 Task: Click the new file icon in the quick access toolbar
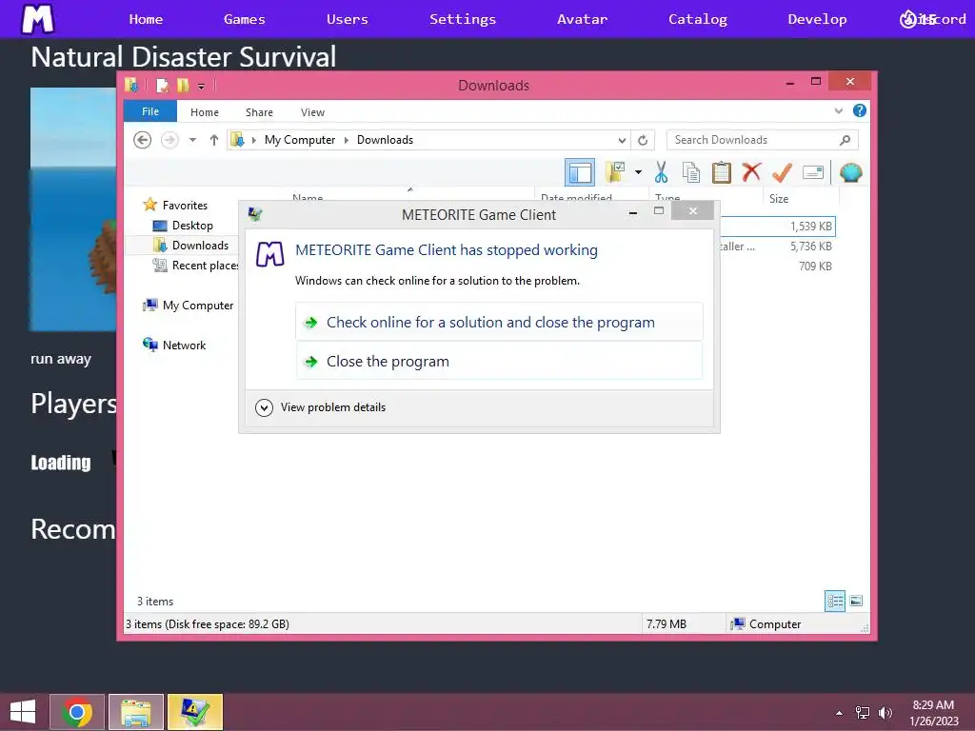coord(162,85)
